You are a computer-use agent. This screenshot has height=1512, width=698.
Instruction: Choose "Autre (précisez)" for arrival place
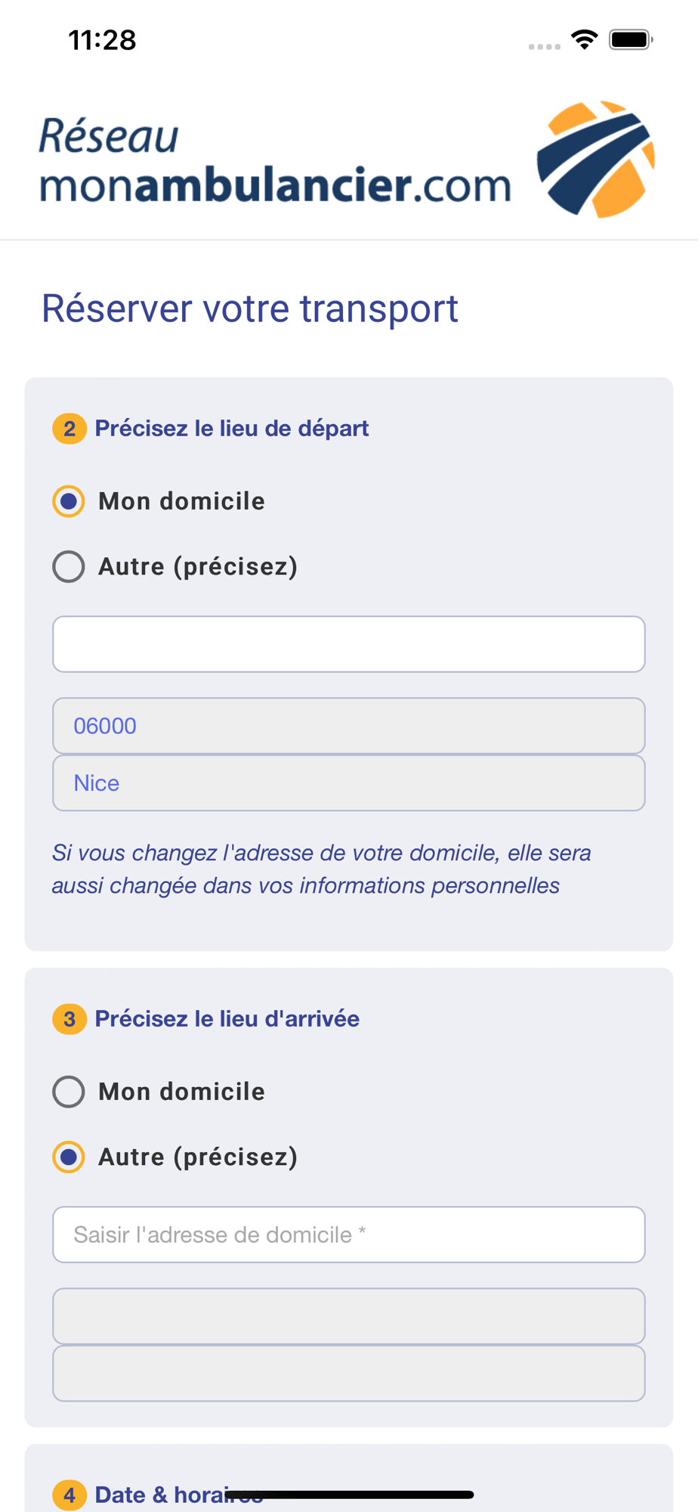pos(69,1157)
